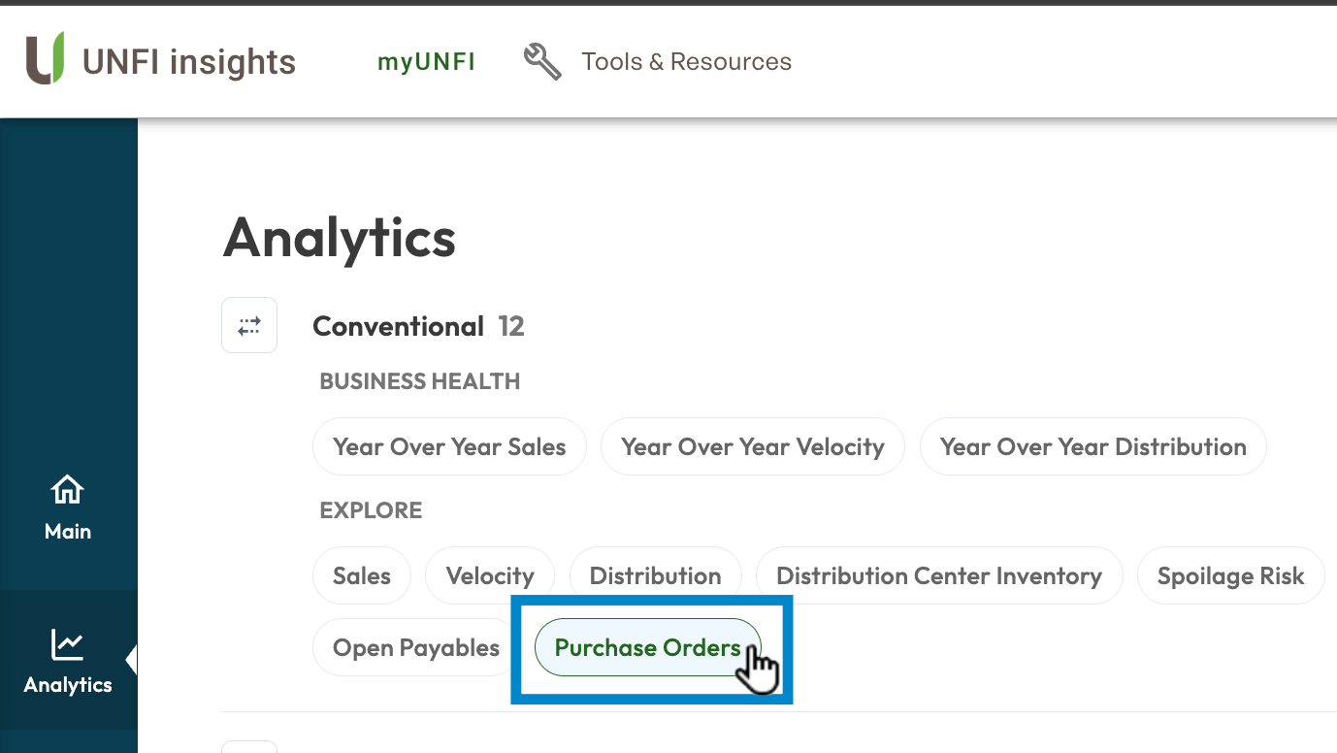Select the Velocity explore chip

coord(490,575)
